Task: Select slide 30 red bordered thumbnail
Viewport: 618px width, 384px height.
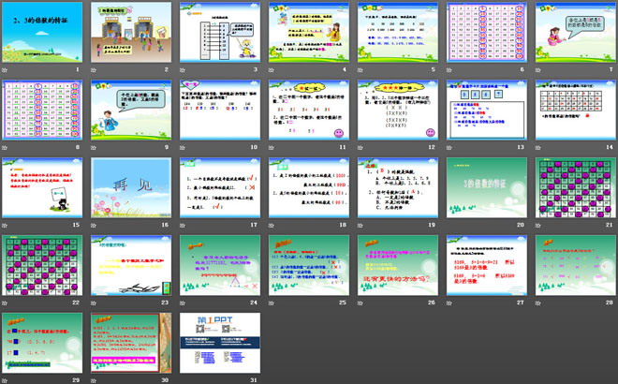Action: coord(131,343)
